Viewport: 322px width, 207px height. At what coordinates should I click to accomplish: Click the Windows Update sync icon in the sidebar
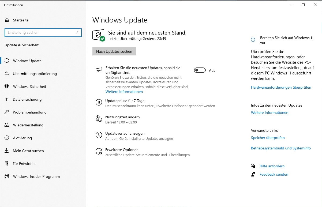pos(7,61)
